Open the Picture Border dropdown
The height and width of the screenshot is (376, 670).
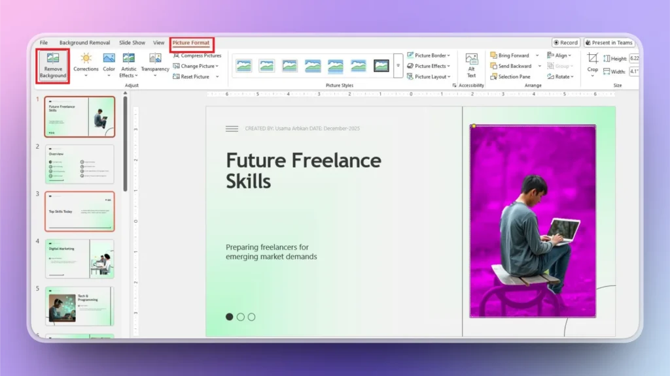pyautogui.click(x=429, y=55)
